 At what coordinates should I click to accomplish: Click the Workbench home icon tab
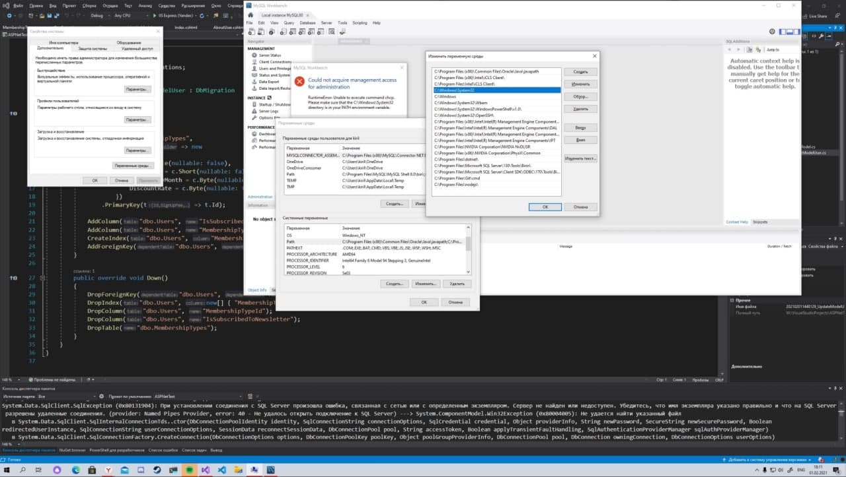pyautogui.click(x=250, y=14)
